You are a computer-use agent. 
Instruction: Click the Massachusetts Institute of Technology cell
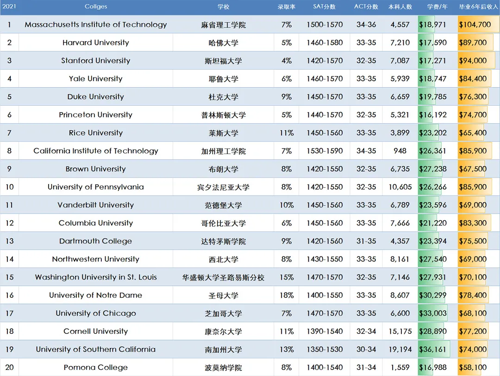[x=96, y=25]
